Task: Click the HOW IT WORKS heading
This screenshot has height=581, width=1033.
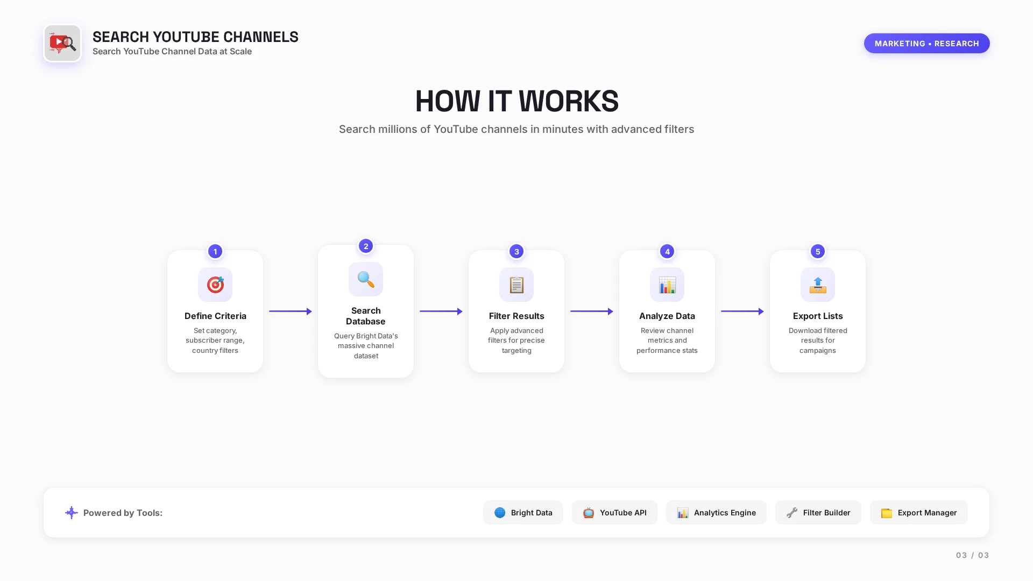Action: (x=516, y=101)
